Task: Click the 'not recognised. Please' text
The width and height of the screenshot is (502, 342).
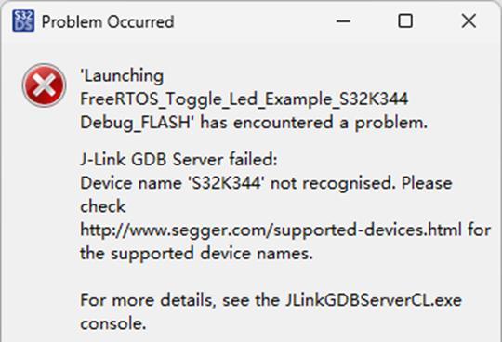Action: 362,183
